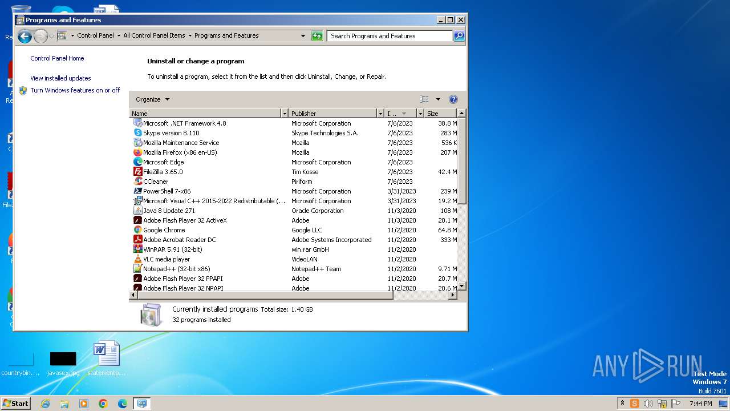Click the Notepad++ program icon
Image resolution: width=730 pixels, height=411 pixels.
(x=137, y=268)
